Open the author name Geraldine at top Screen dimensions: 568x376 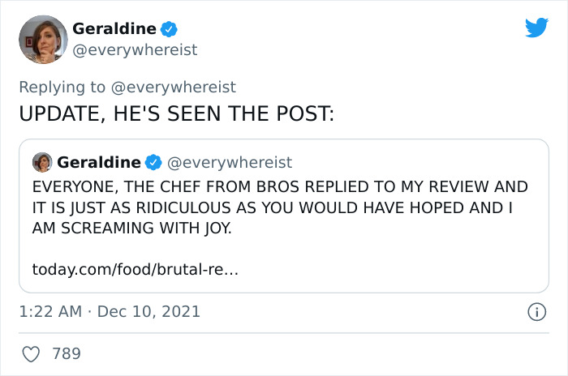pos(114,29)
